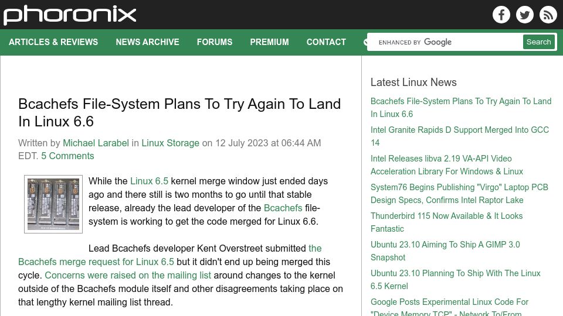The width and height of the screenshot is (563, 316).
Task: Open Ubuntu 23.10 GIMP 3.0 Snapshot link
Action: point(445,251)
